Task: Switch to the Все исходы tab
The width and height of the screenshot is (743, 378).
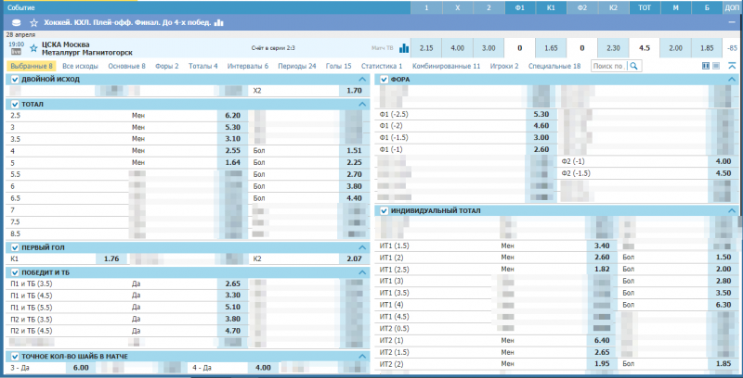Action: 82,67
